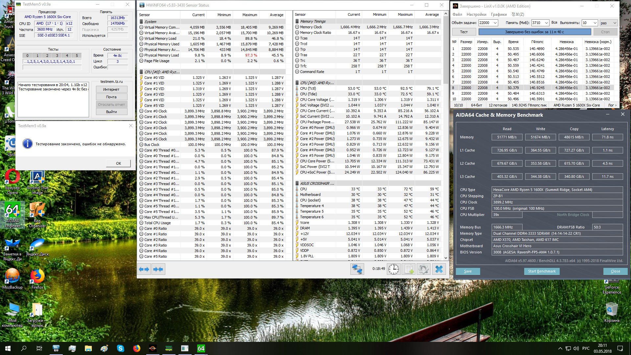Open HWiNFO sensor settings gear icon
The height and width of the screenshot is (355, 631).
click(x=424, y=269)
